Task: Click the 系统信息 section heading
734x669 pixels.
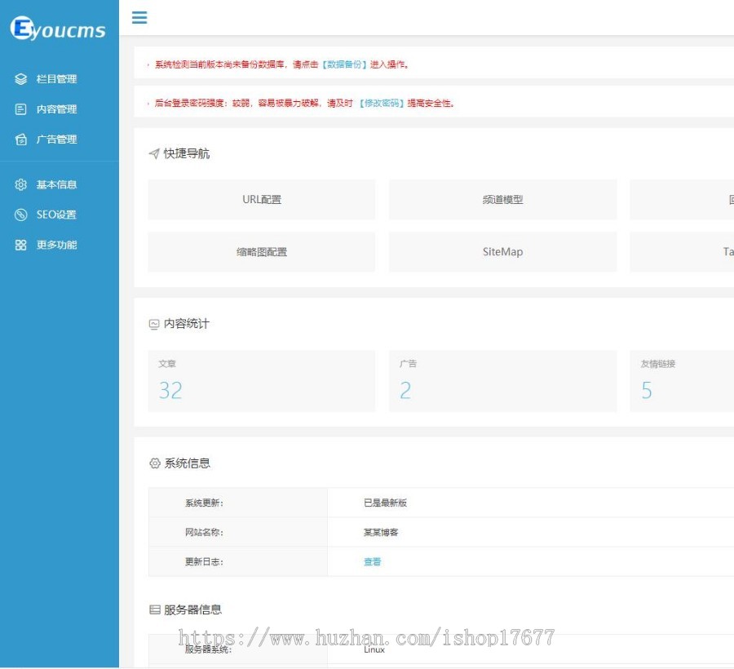Action: [x=188, y=463]
